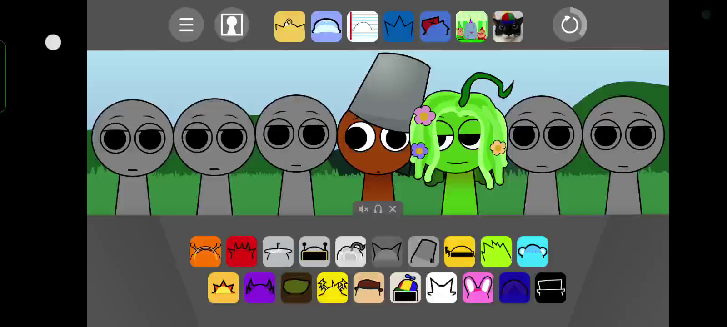Solo the character with the headphones icon

(378, 209)
